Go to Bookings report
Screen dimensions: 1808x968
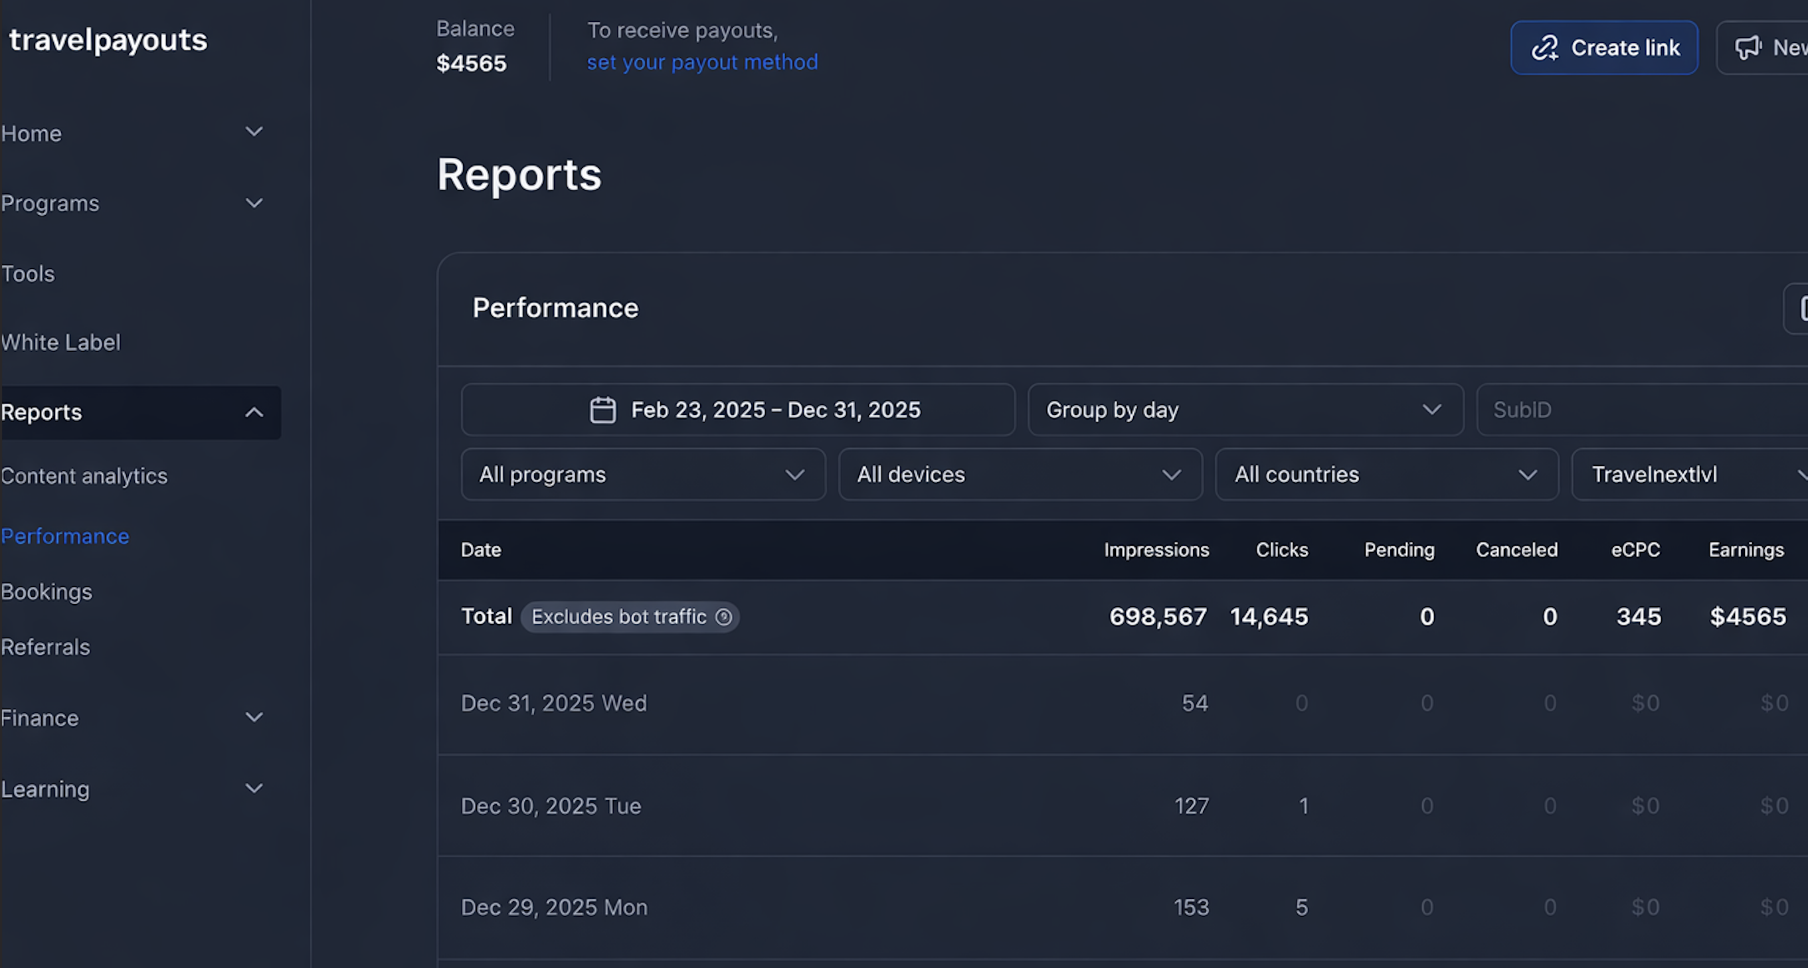pyautogui.click(x=46, y=592)
